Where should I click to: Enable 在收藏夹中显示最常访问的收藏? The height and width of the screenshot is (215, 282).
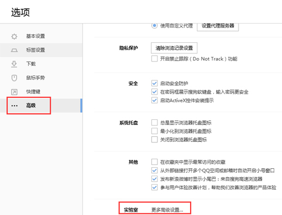(155, 162)
